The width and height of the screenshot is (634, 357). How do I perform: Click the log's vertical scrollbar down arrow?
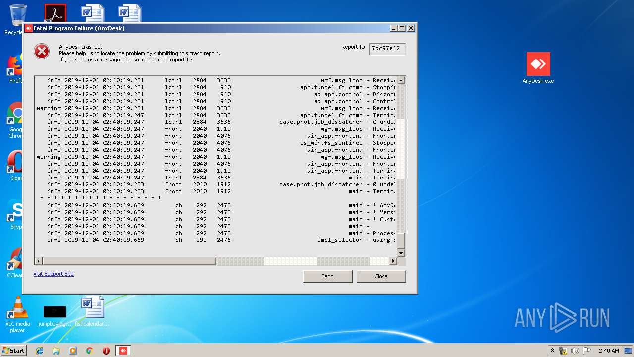[401, 253]
